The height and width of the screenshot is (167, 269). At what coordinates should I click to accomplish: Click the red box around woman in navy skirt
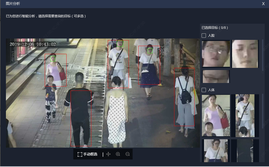point(149,65)
